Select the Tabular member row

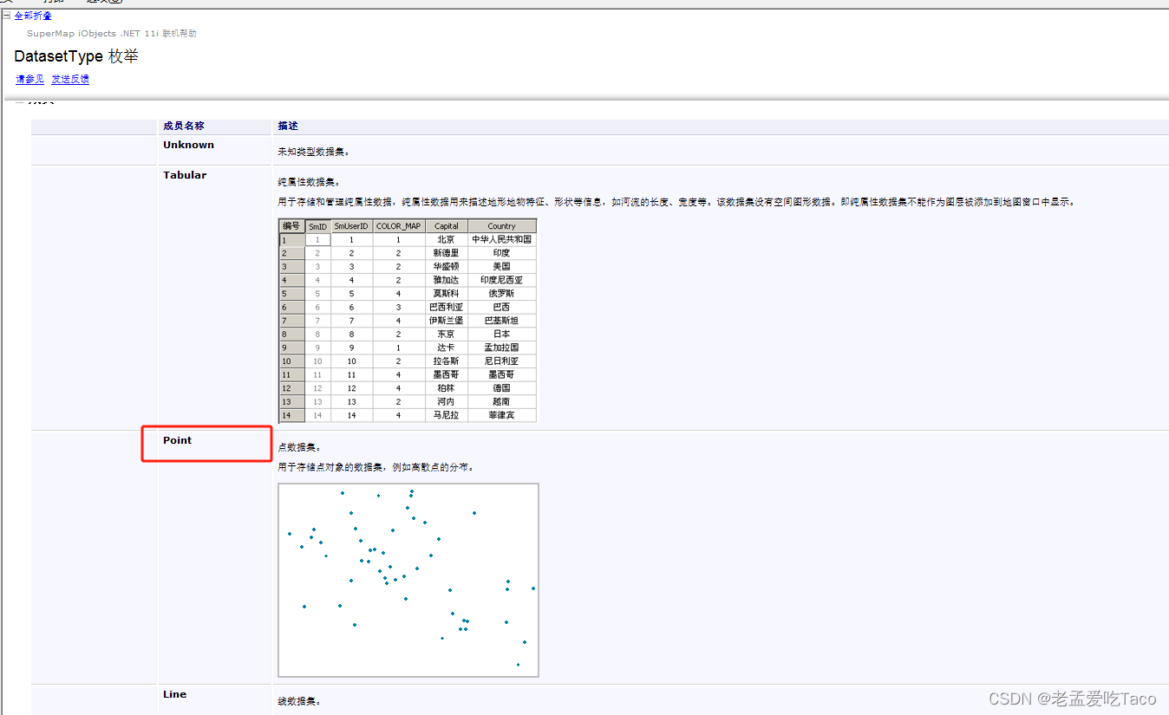tap(185, 174)
